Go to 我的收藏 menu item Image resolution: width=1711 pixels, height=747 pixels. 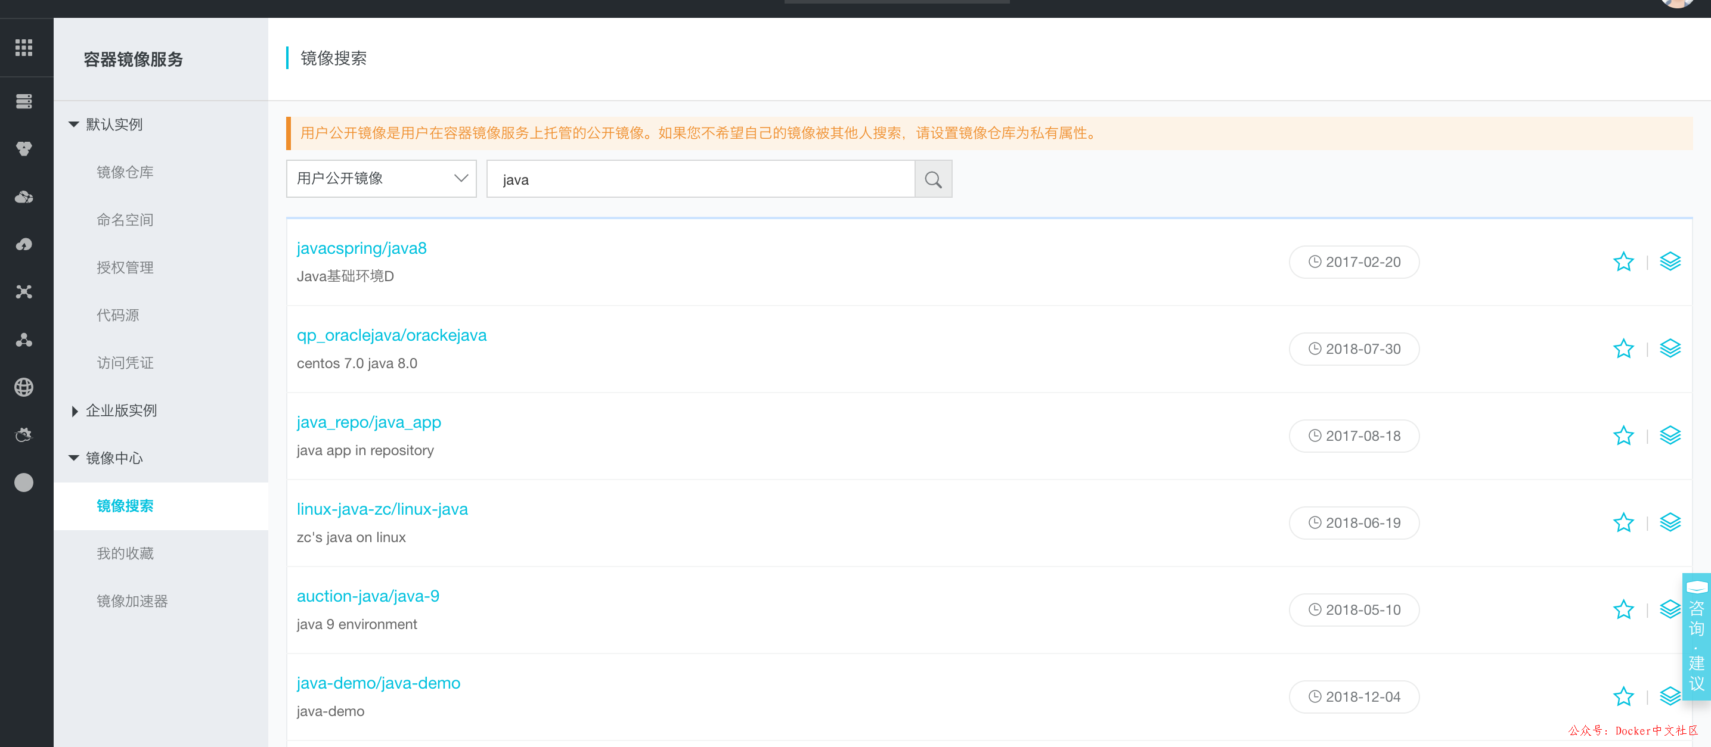coord(125,553)
